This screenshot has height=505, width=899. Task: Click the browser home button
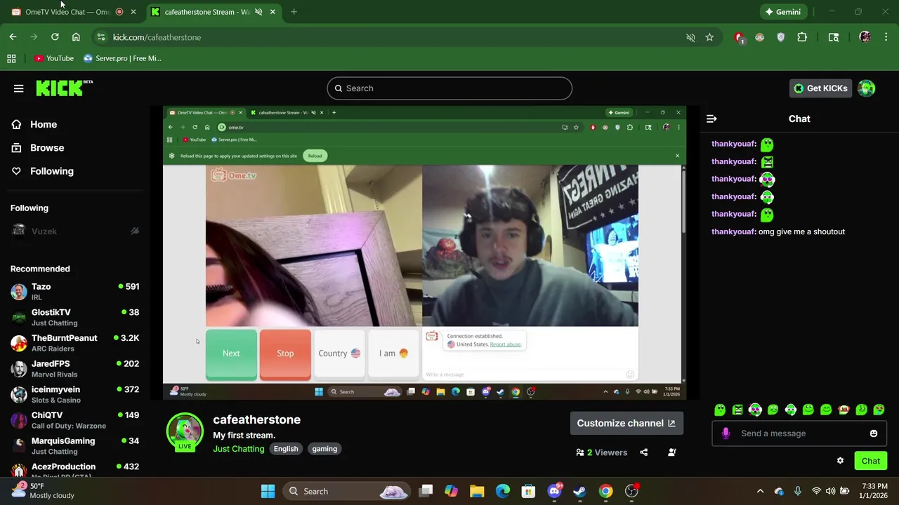[x=76, y=37]
